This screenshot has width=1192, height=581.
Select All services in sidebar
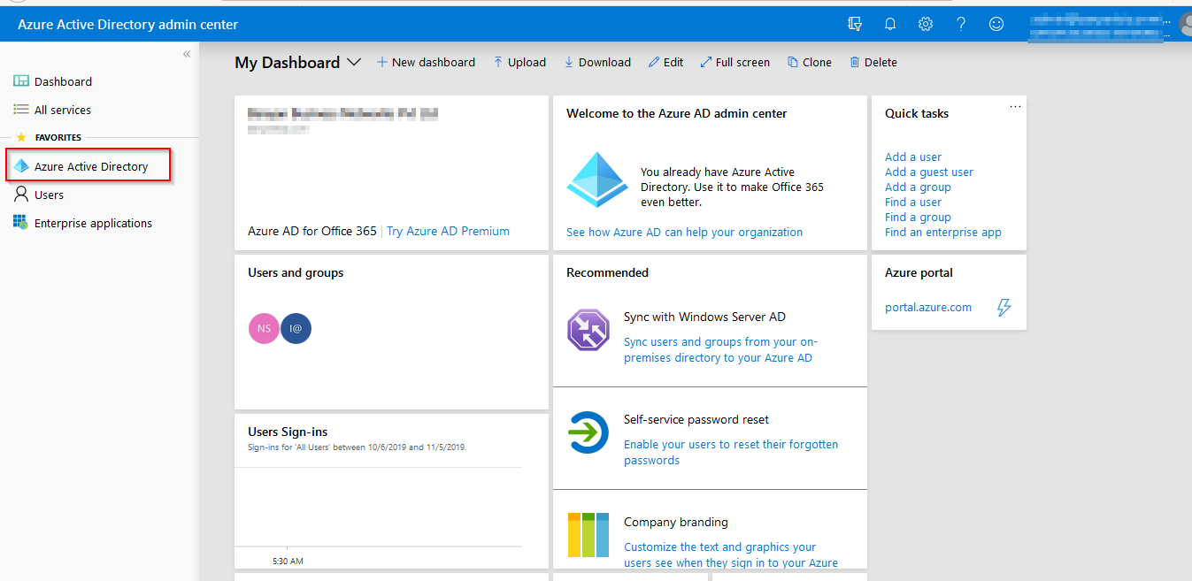click(62, 110)
